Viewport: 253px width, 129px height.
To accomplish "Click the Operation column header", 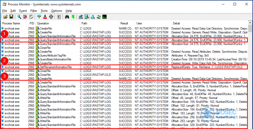I will point(58,23).
